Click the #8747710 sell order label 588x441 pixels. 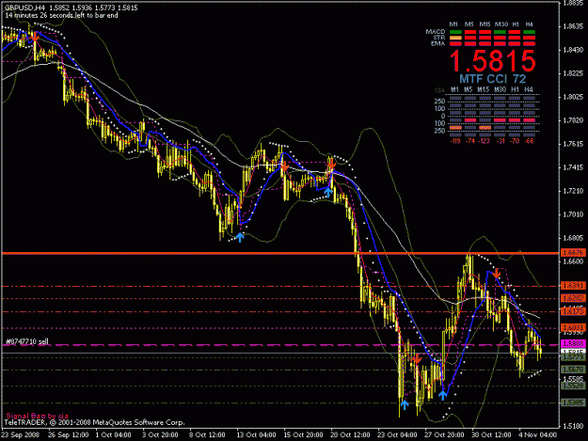click(27, 341)
